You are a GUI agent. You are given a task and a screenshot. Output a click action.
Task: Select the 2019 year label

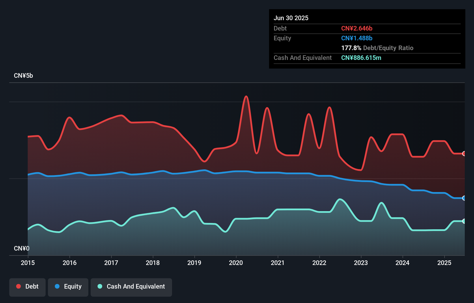[194, 263]
